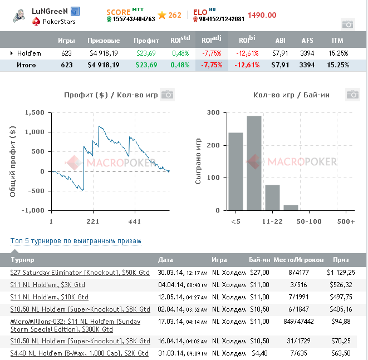This screenshot has width=368, height=360.
Task: Click the -12,61% ROI bi in Итого row
Action: 247,65
